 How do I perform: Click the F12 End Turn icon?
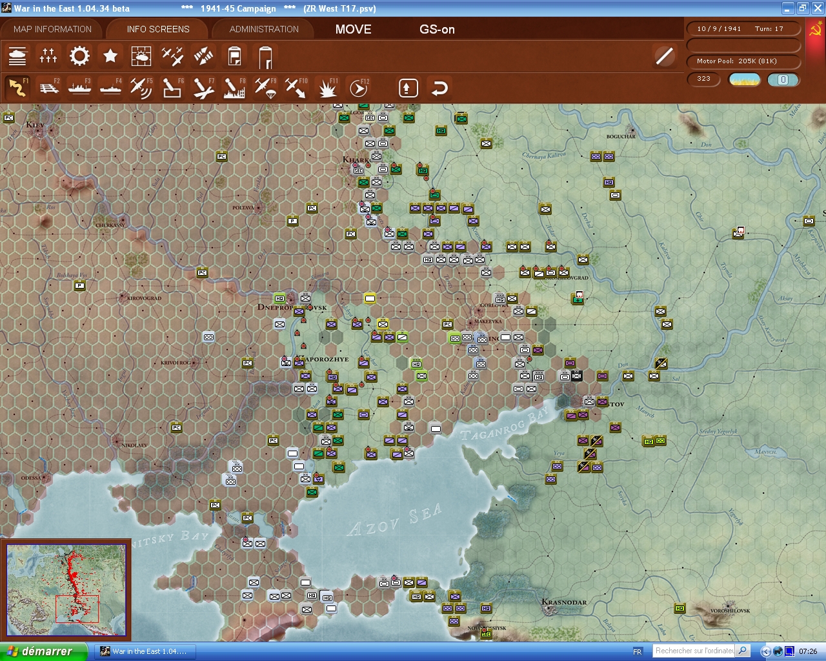click(358, 88)
